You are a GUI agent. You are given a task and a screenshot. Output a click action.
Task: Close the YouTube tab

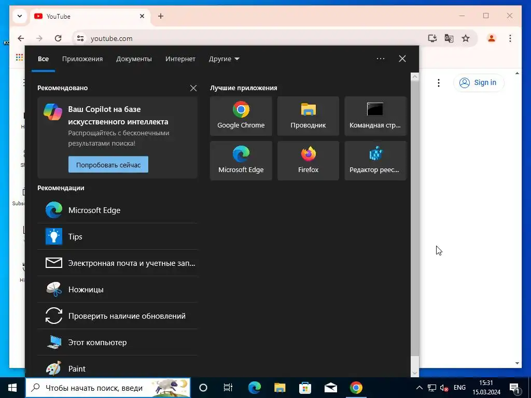pos(142,16)
